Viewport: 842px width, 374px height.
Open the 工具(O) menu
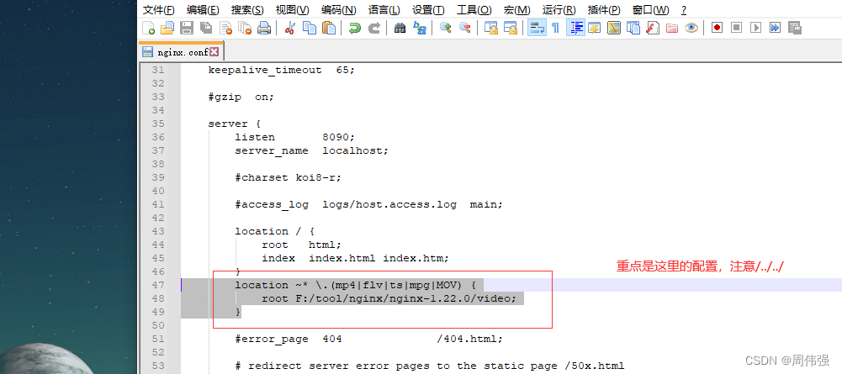[474, 9]
